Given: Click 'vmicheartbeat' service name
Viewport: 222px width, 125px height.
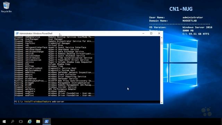Looking at the screenshot, I should click(x=33, y=50).
